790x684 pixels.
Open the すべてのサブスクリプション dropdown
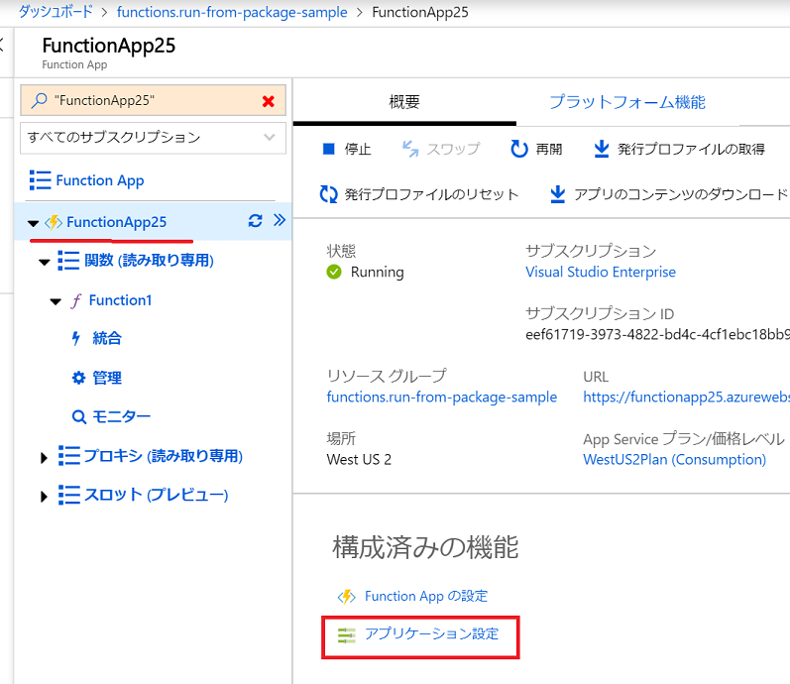point(154,138)
